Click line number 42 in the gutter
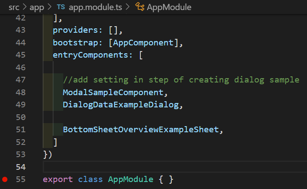 (20, 18)
